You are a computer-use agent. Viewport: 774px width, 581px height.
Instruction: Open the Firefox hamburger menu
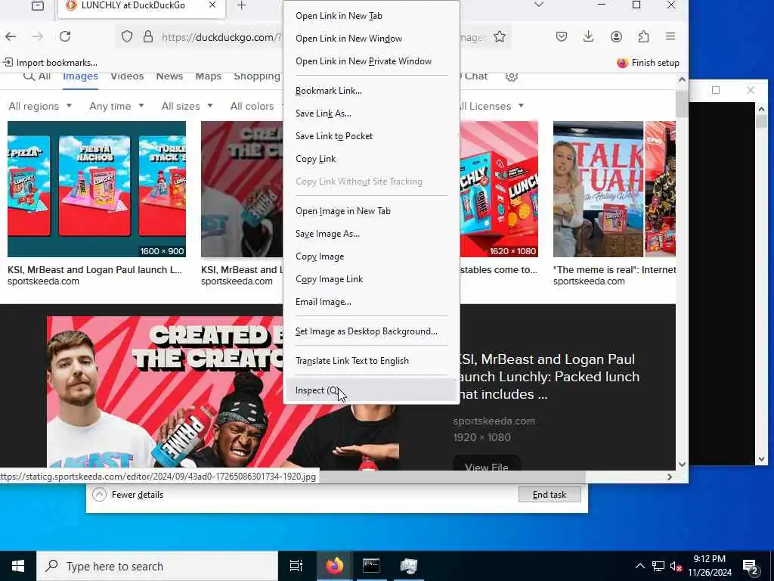pyautogui.click(x=670, y=36)
